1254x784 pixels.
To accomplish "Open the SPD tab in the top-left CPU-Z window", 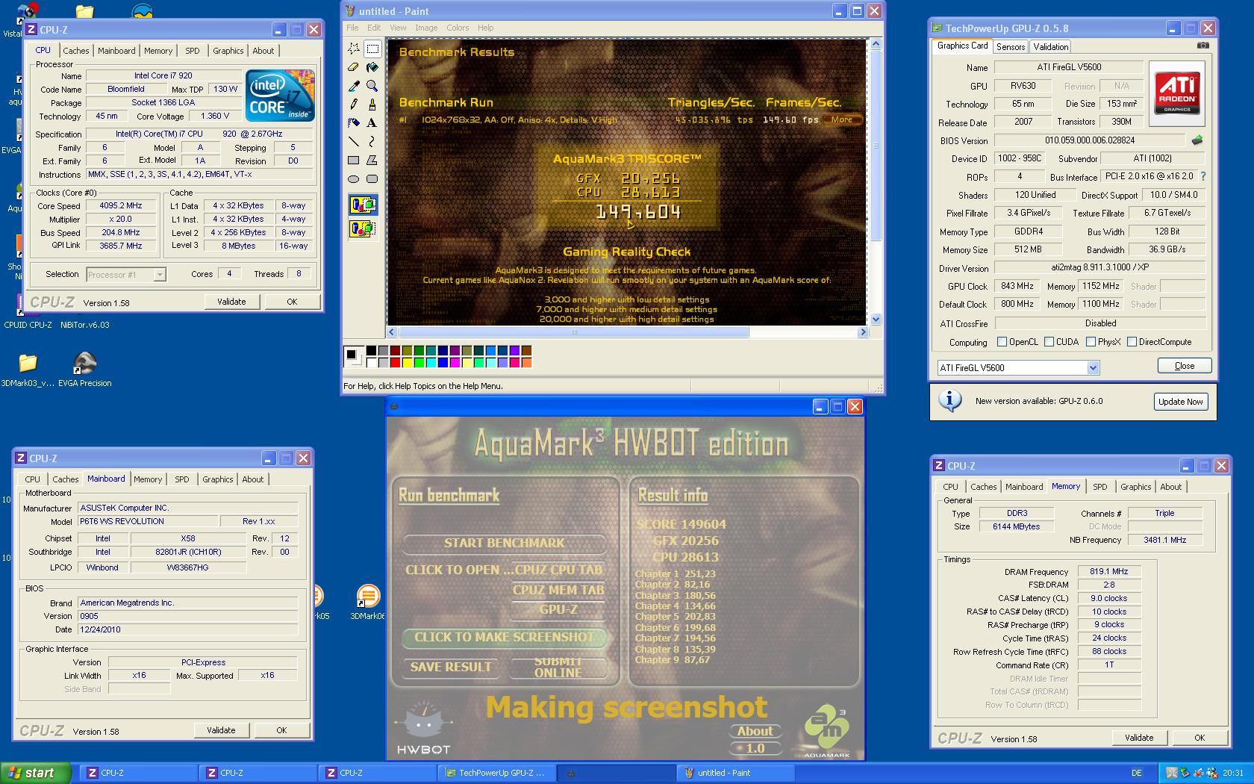I will pos(193,51).
